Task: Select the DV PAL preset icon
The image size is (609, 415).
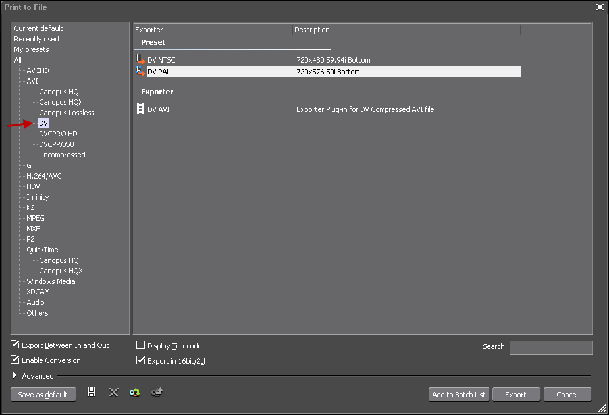Action: click(140, 71)
